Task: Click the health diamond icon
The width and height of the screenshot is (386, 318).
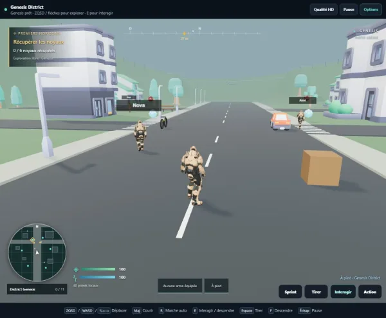Action: point(76,270)
